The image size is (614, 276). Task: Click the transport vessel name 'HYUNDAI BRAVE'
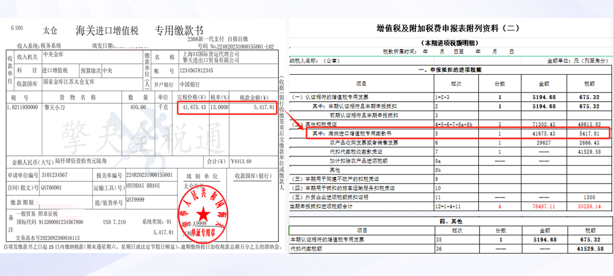click(x=143, y=187)
